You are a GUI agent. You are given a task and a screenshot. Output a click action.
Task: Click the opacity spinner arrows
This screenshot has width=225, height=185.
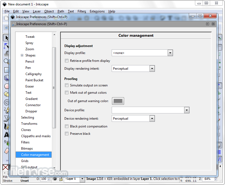point(49,179)
